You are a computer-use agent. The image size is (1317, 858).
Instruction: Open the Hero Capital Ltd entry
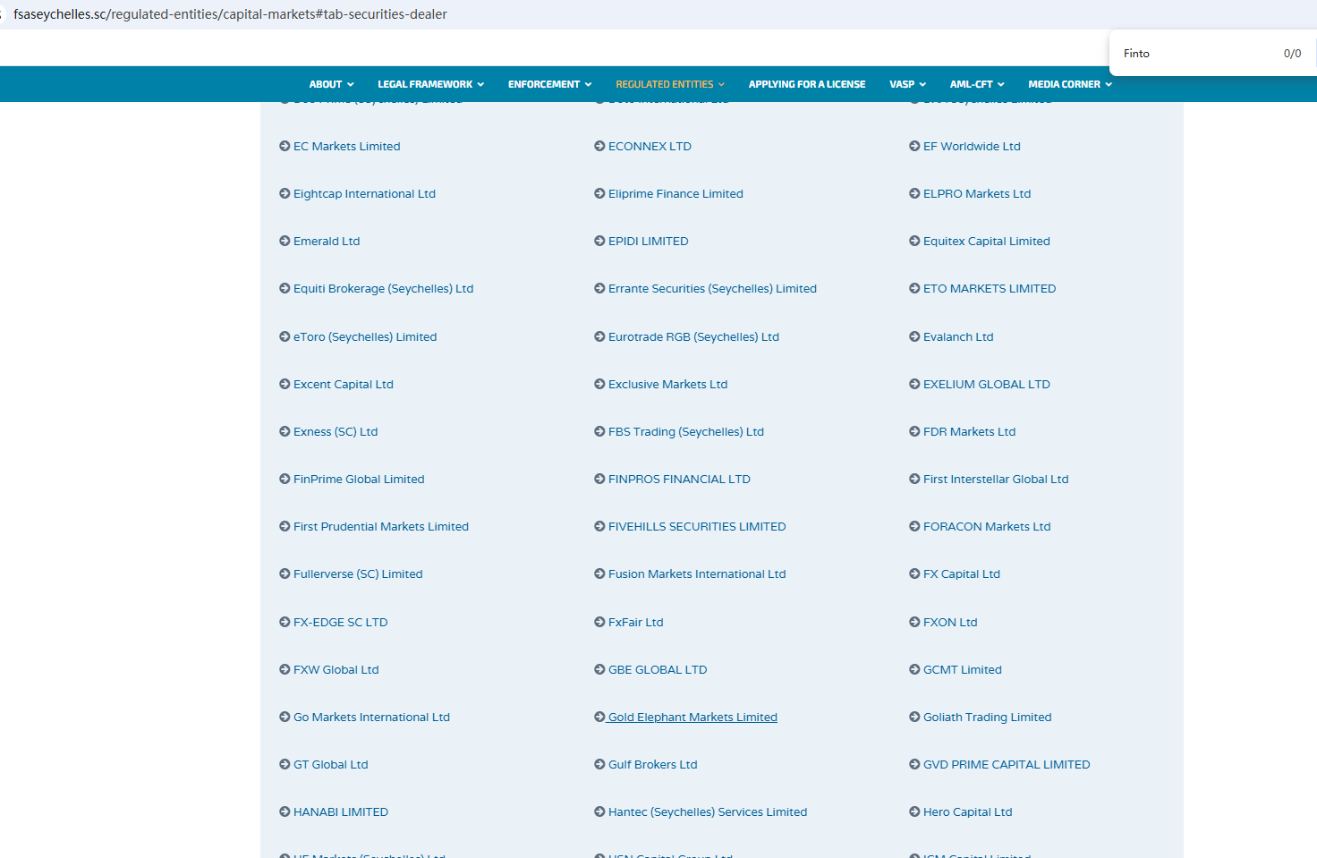tap(968, 811)
